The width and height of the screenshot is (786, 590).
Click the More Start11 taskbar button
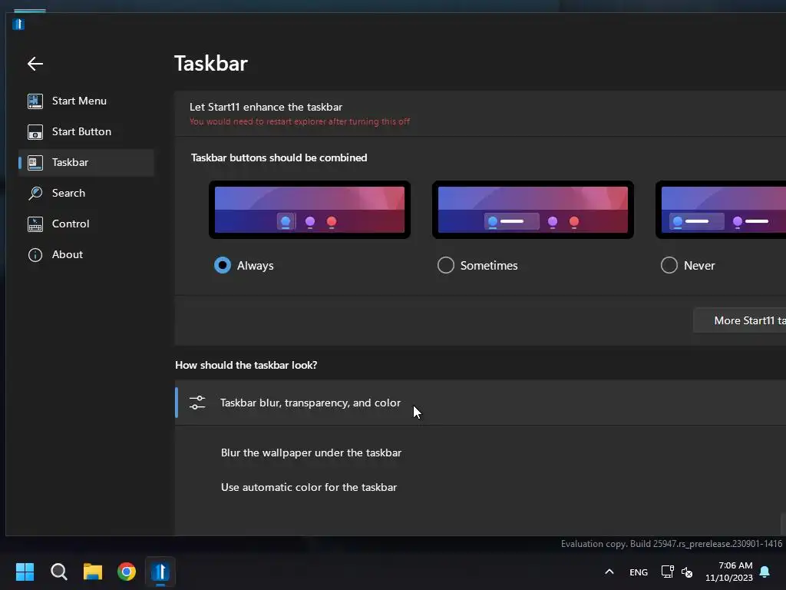point(739,320)
